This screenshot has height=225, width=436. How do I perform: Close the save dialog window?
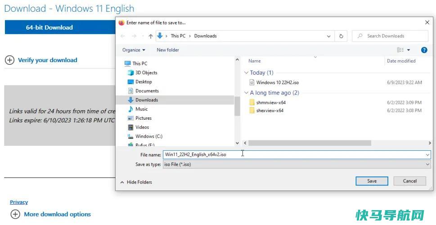pyautogui.click(x=427, y=22)
